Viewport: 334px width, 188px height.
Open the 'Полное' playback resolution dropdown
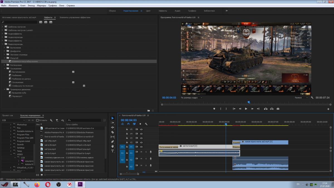[x=301, y=98]
